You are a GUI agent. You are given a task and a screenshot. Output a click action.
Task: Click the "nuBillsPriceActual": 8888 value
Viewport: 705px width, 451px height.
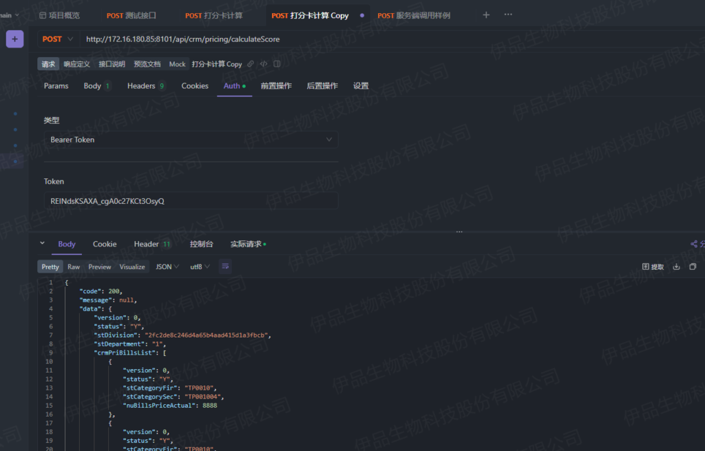(x=209, y=405)
